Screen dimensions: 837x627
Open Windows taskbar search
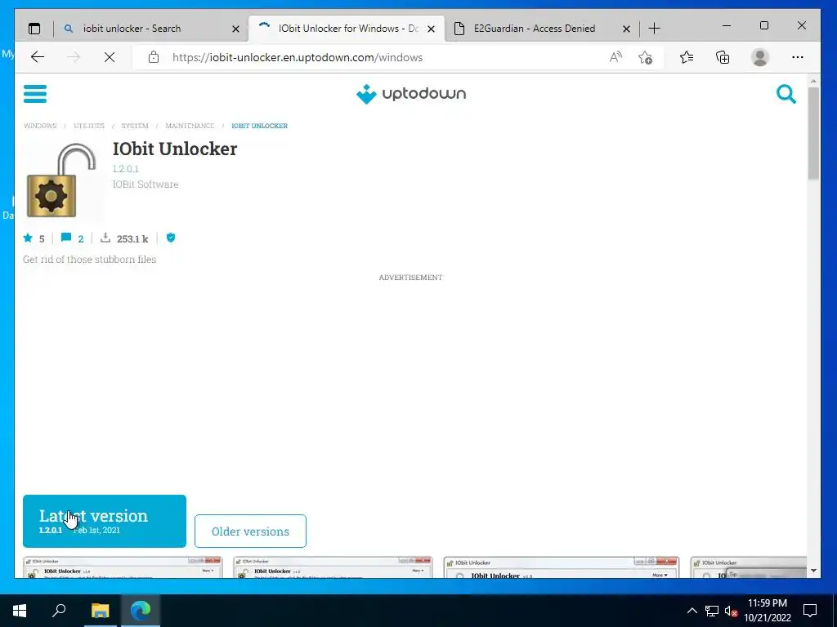tap(59, 611)
